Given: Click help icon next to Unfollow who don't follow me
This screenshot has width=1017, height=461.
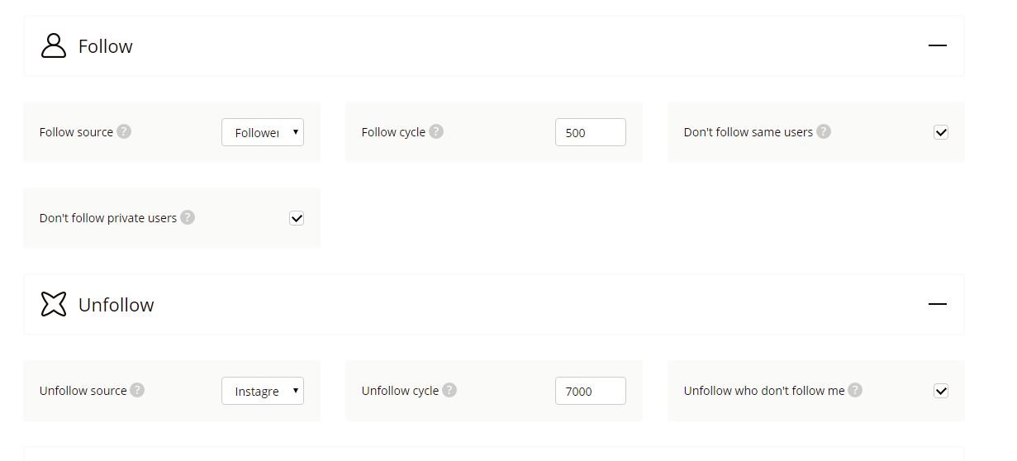Looking at the screenshot, I should [x=855, y=390].
